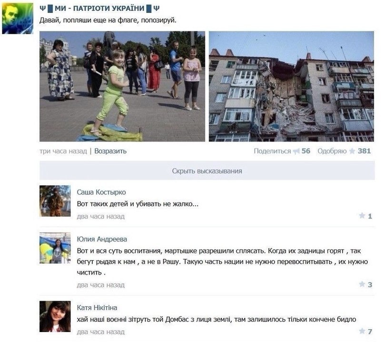Collapse comments with Скрыть высказывания
384x342 pixels.
[x=207, y=171]
